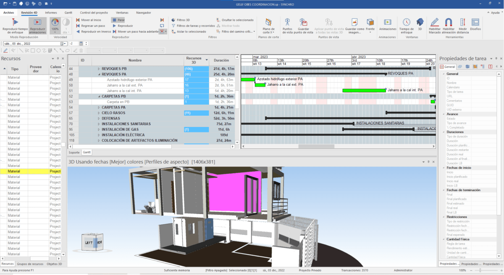Toggle Habilitar alineación magnet

point(449,22)
